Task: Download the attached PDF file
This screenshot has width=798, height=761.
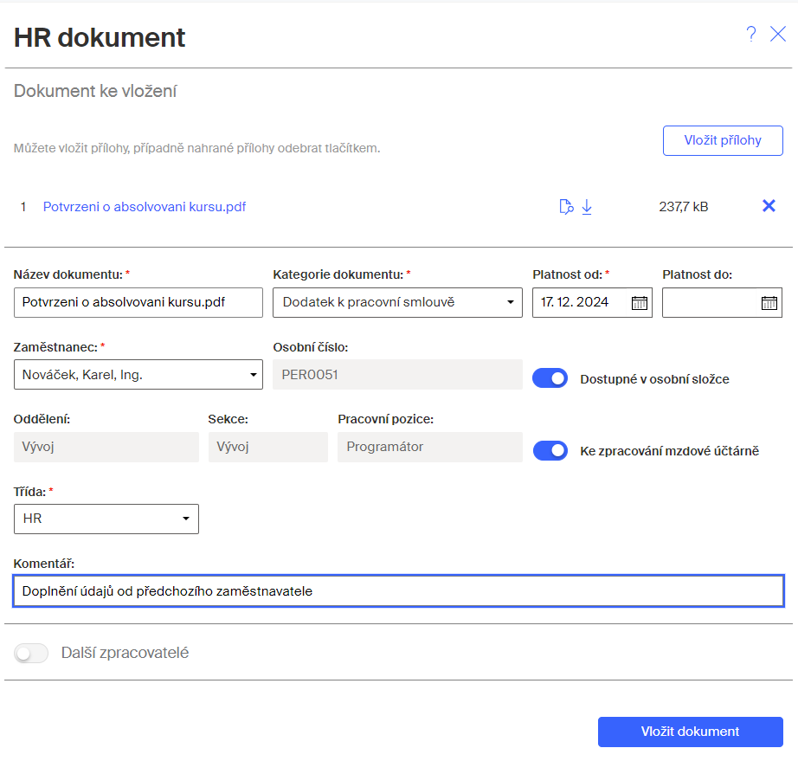Action: 587,207
